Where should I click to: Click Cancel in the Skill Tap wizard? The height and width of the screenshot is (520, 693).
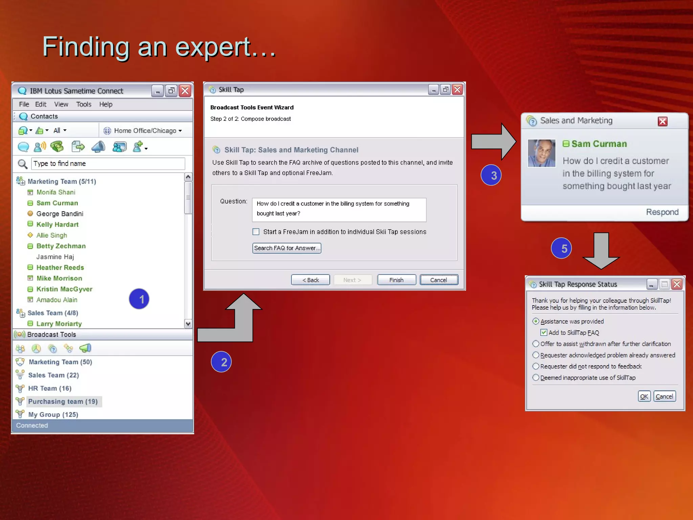click(439, 280)
